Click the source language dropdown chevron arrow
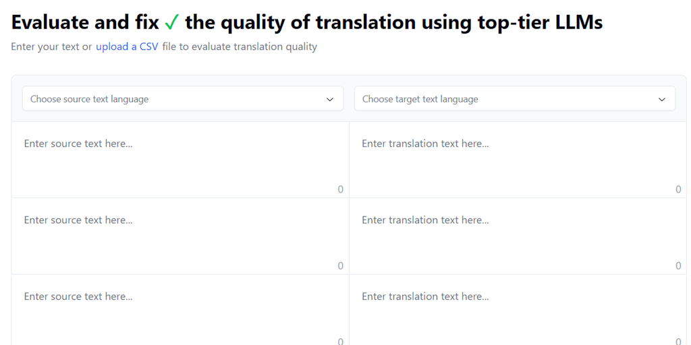691x345 pixels. coord(330,99)
